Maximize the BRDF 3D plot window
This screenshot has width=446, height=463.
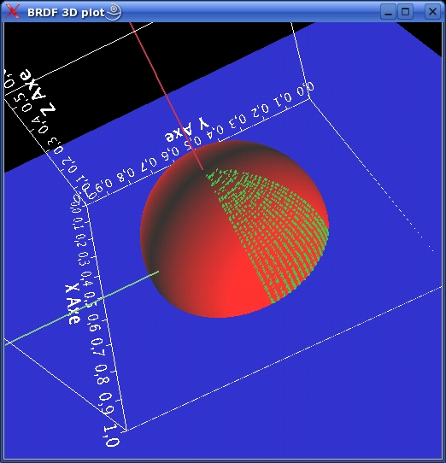tap(405, 12)
